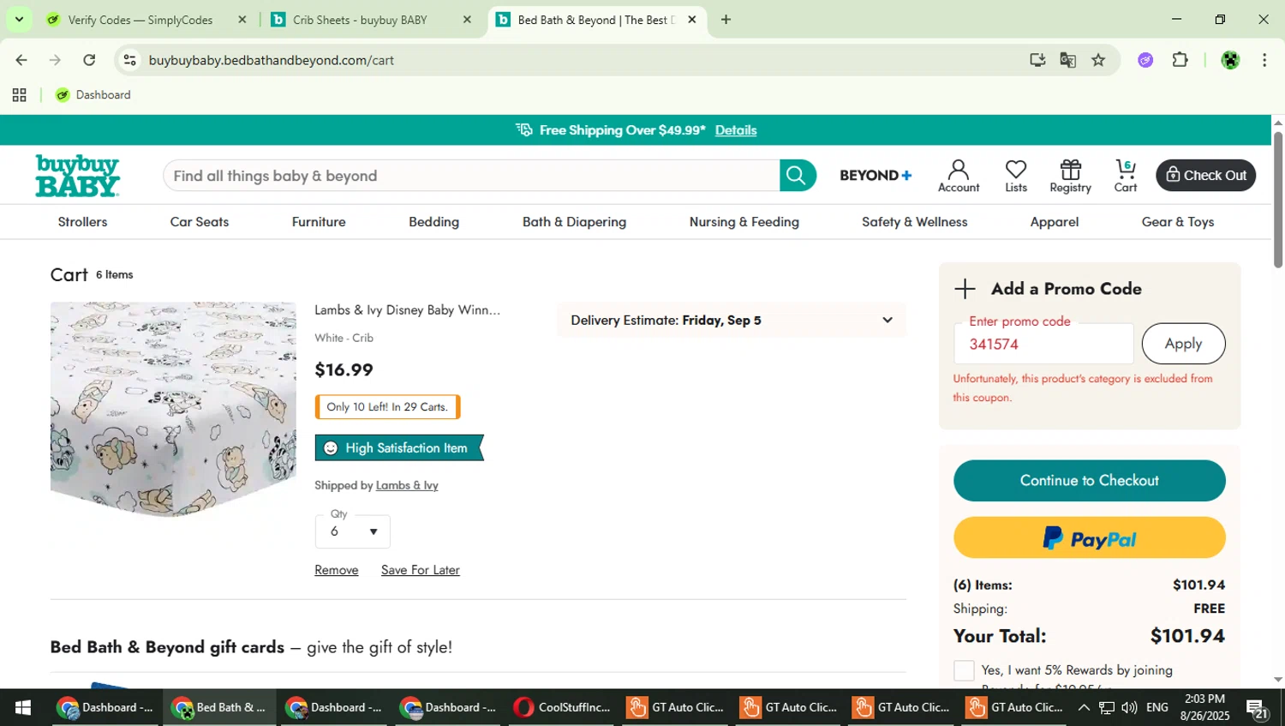Pay with the PayPal button
Viewport: 1285px width, 726px height.
1089,538
